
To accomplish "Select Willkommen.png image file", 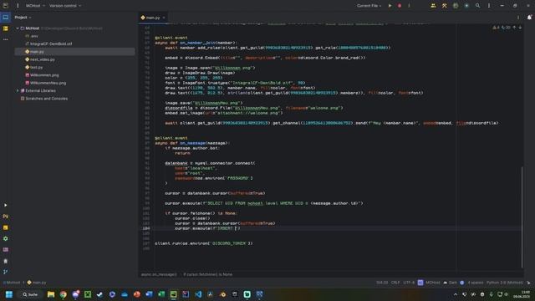I will (x=42, y=75).
